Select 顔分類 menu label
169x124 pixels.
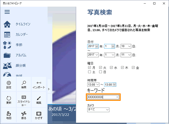[x=21, y=66]
